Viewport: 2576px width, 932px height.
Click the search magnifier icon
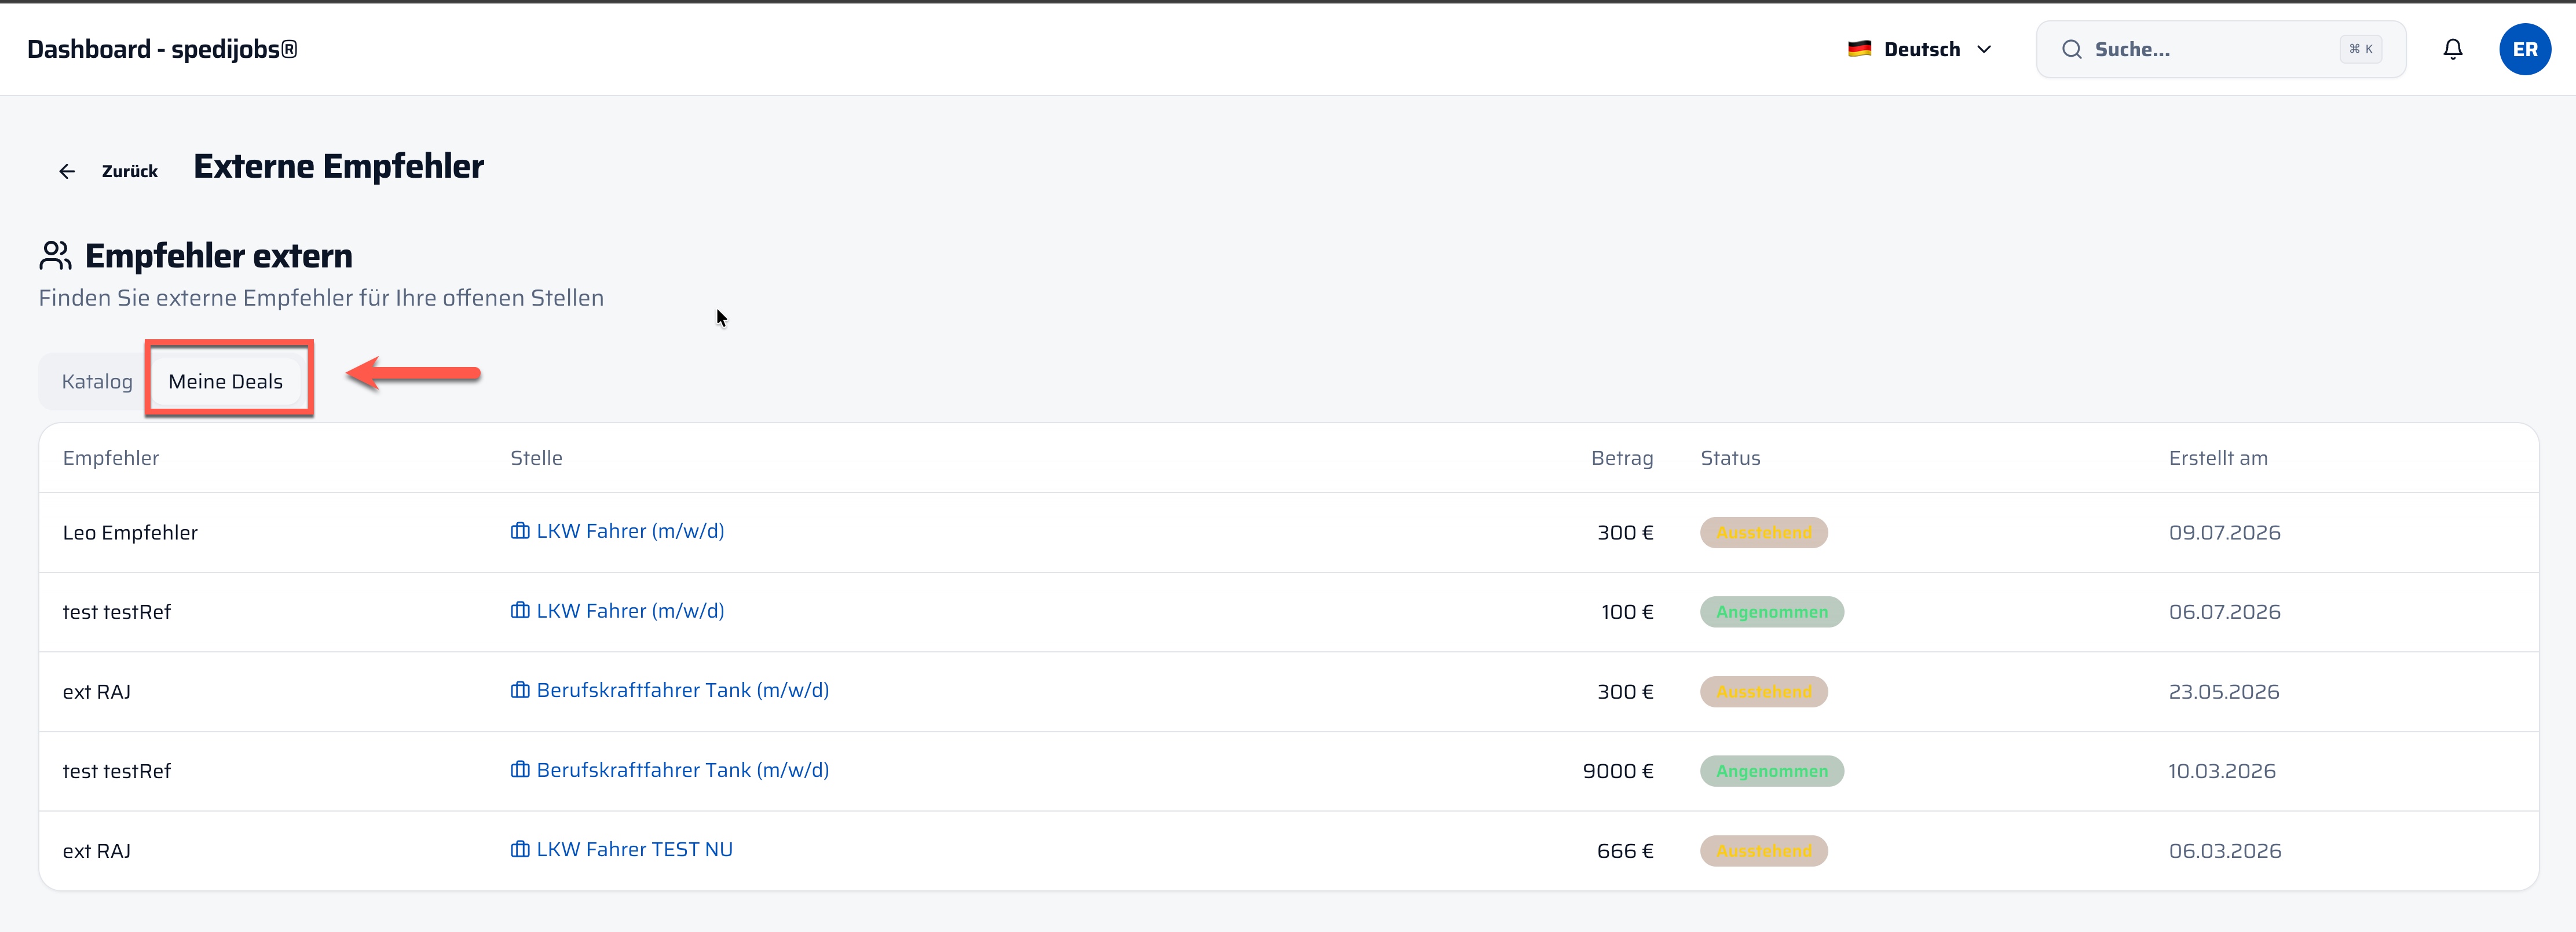pos(2071,49)
